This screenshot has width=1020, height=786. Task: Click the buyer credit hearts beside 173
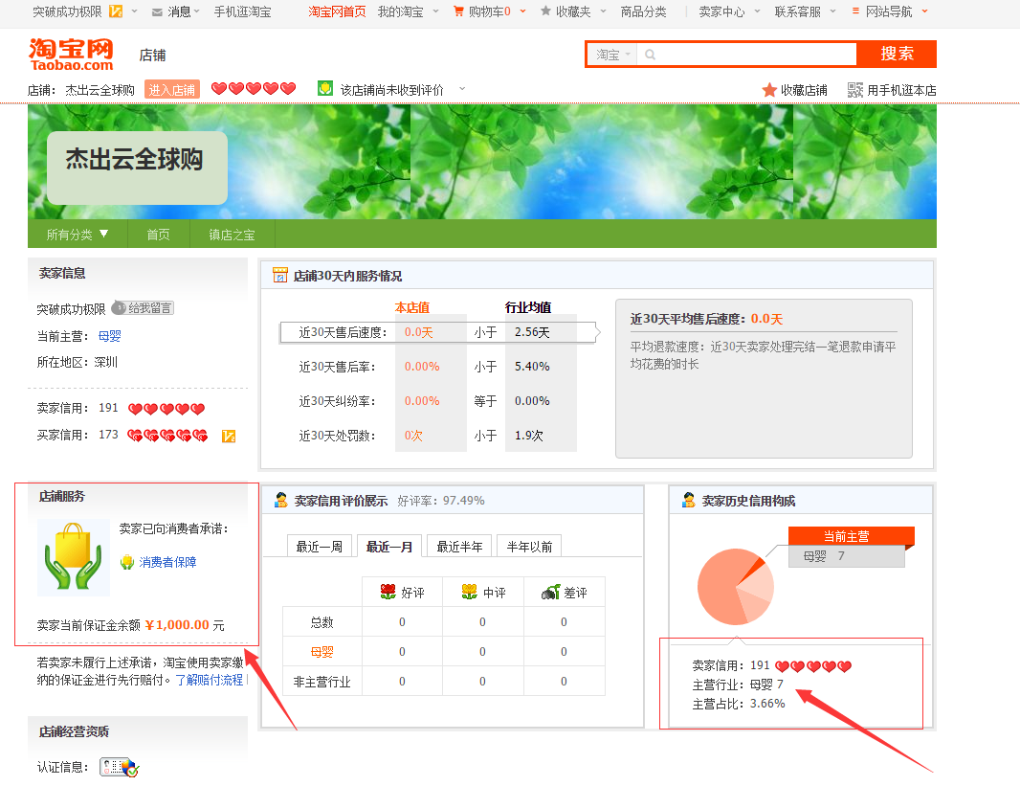point(167,436)
